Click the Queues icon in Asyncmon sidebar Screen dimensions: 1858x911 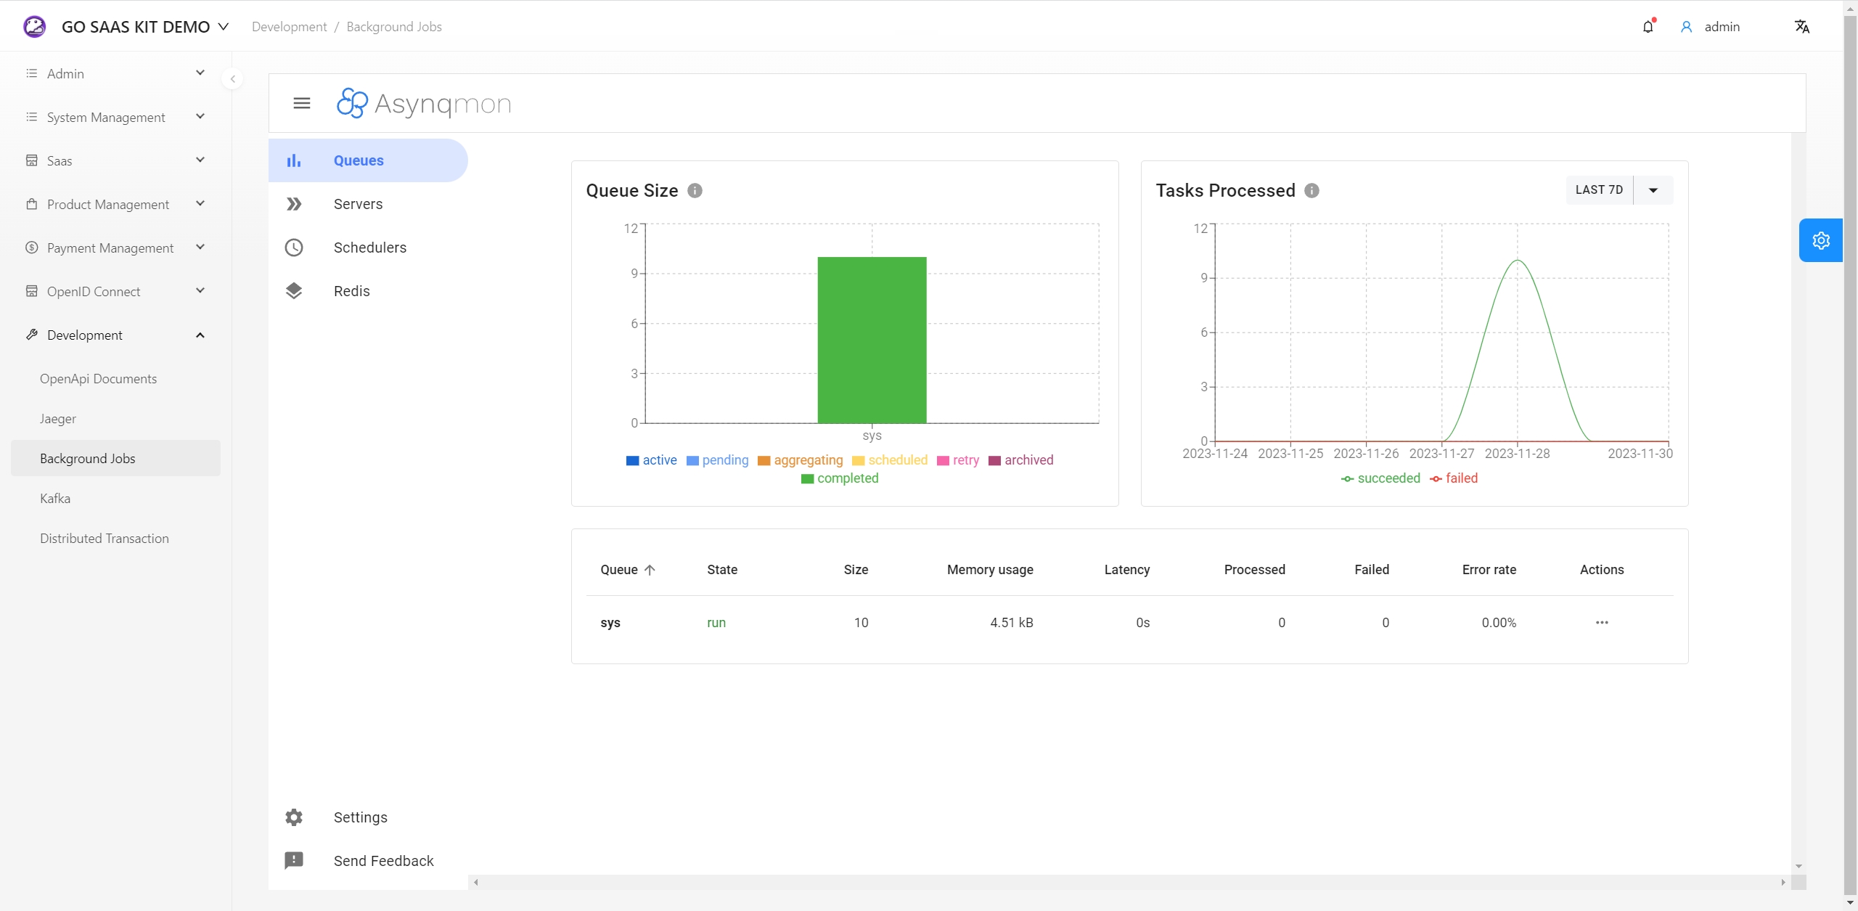coord(292,160)
